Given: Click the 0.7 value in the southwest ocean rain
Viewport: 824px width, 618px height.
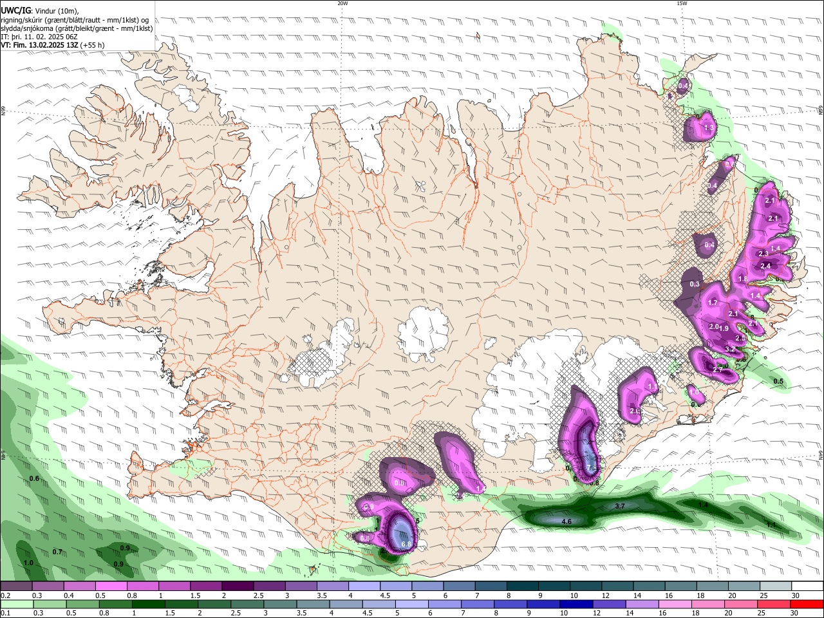Looking at the screenshot, I should [x=57, y=552].
